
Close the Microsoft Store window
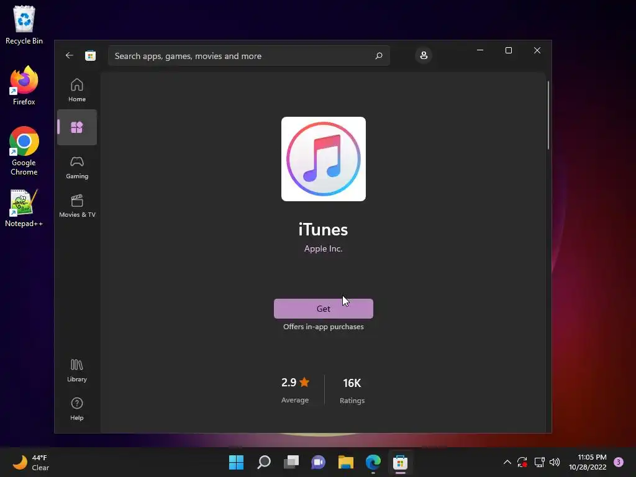537,50
